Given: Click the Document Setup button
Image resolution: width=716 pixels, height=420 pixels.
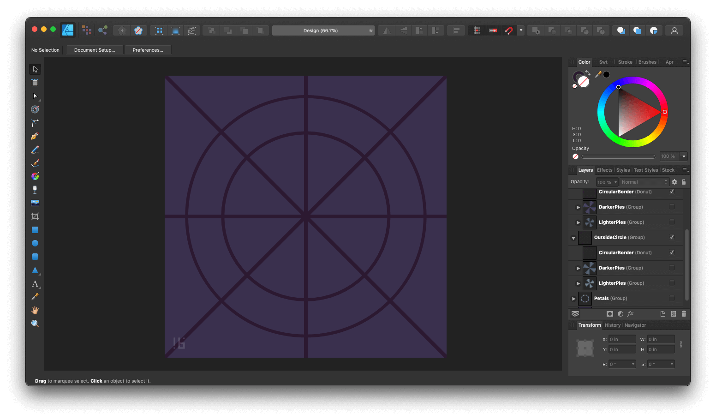Looking at the screenshot, I should [x=94, y=49].
